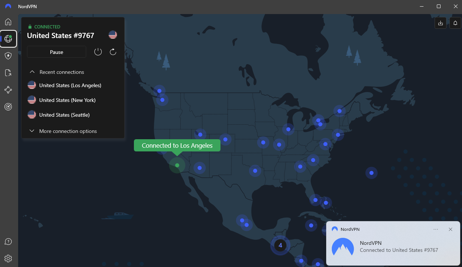Maximize the NordVPN window
This screenshot has width=462, height=267.
pos(438,6)
